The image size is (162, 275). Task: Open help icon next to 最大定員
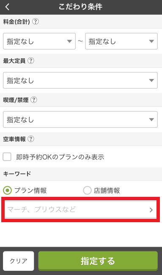click(x=31, y=61)
